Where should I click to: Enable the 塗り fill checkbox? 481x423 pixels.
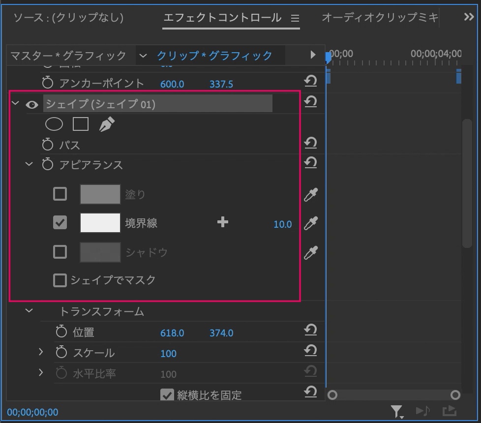point(60,194)
